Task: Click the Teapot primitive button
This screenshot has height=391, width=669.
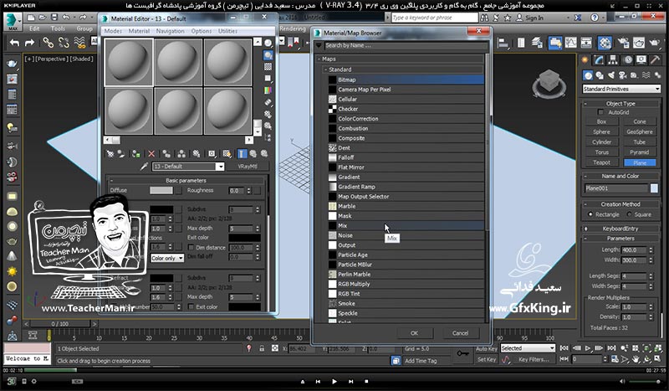Action: (x=601, y=162)
